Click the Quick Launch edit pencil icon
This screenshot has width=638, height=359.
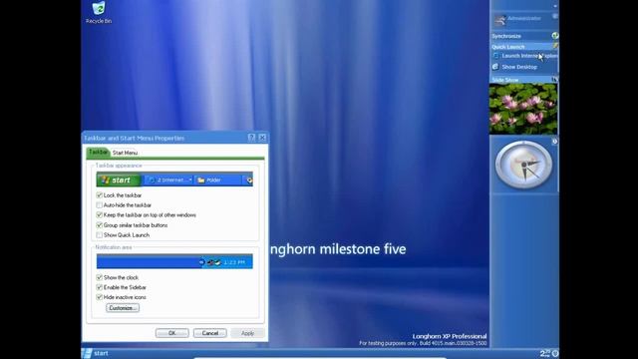tap(555, 46)
